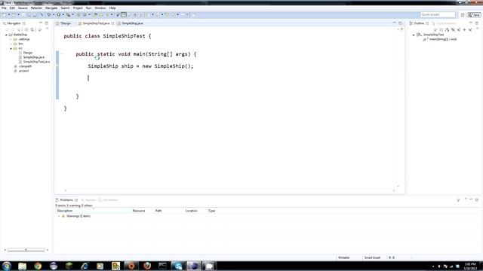Click the New Java class toolbar icon
The height and width of the screenshot is (271, 483).
click(85, 15)
